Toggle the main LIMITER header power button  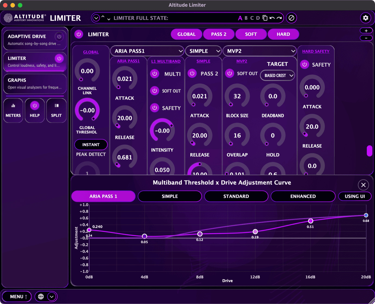(79, 34)
